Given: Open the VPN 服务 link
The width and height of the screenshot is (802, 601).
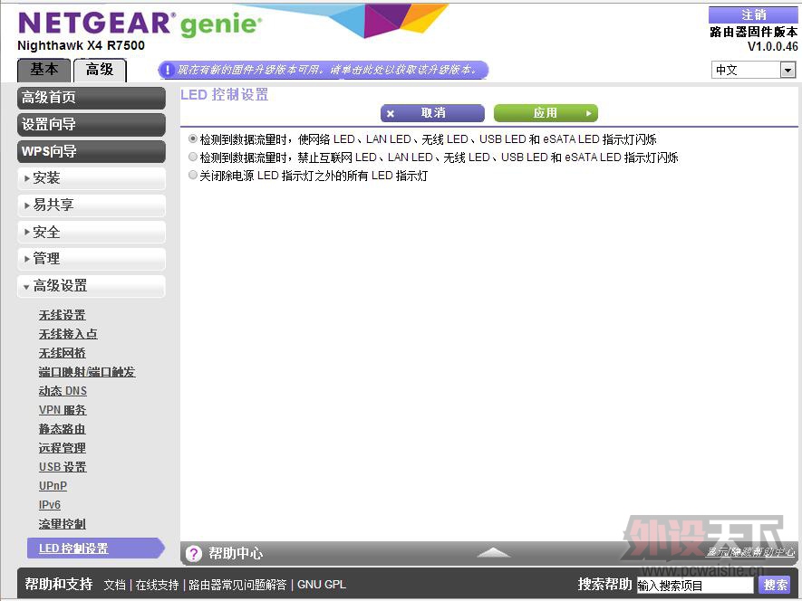Looking at the screenshot, I should coord(63,410).
